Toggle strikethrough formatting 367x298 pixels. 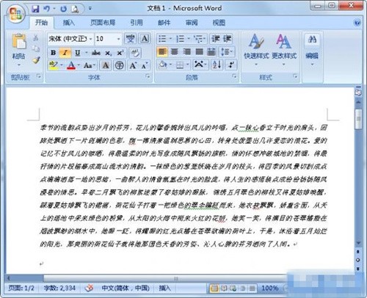[96, 53]
